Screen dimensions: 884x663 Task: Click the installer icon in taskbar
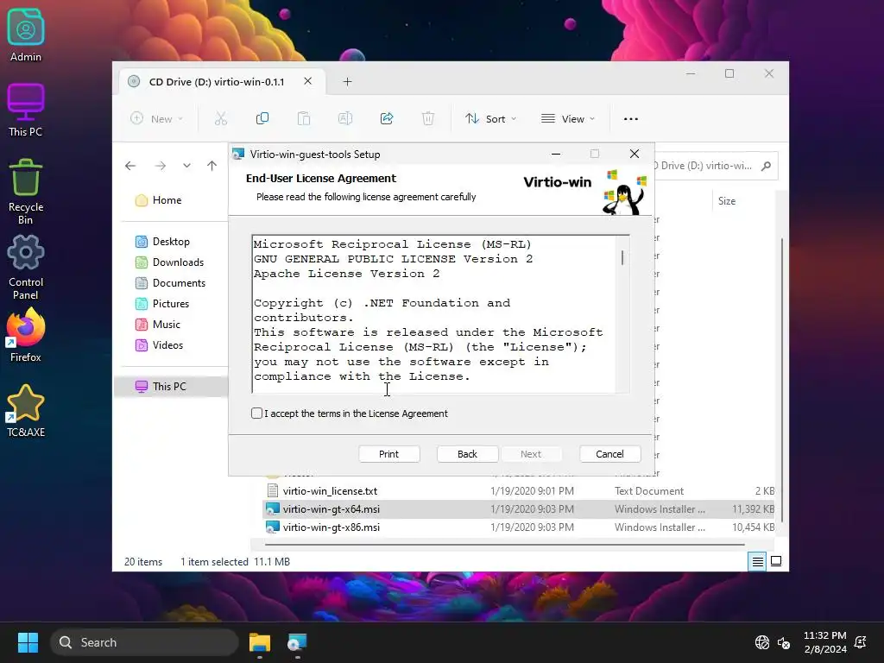[297, 642]
